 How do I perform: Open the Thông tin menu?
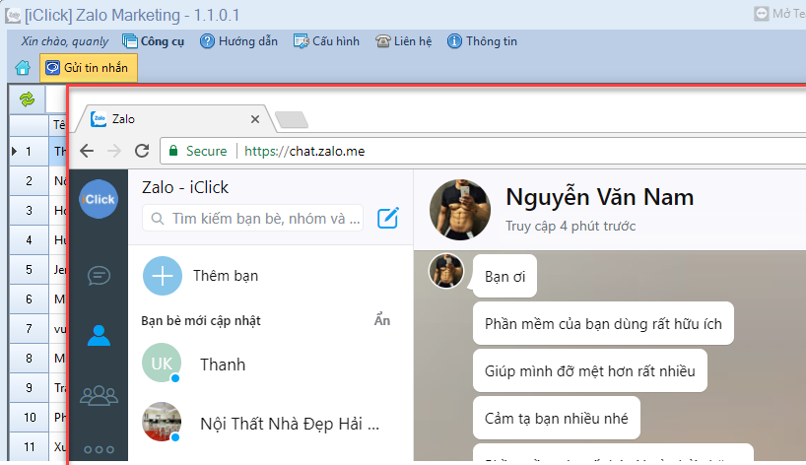(x=482, y=41)
